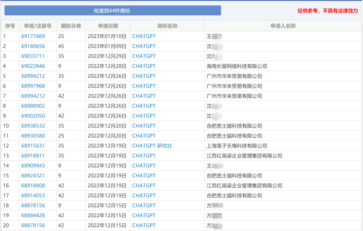Open registration number 69177669
The image size is (363, 231).
tap(33, 36)
